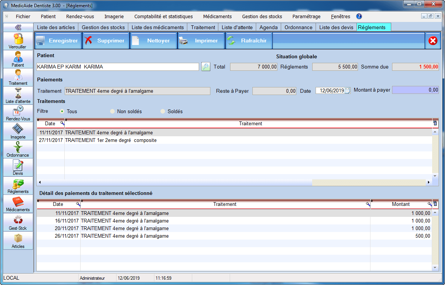Open the Traitement sidebar icon
The width and height of the screenshot is (445, 285).
[x=18, y=78]
